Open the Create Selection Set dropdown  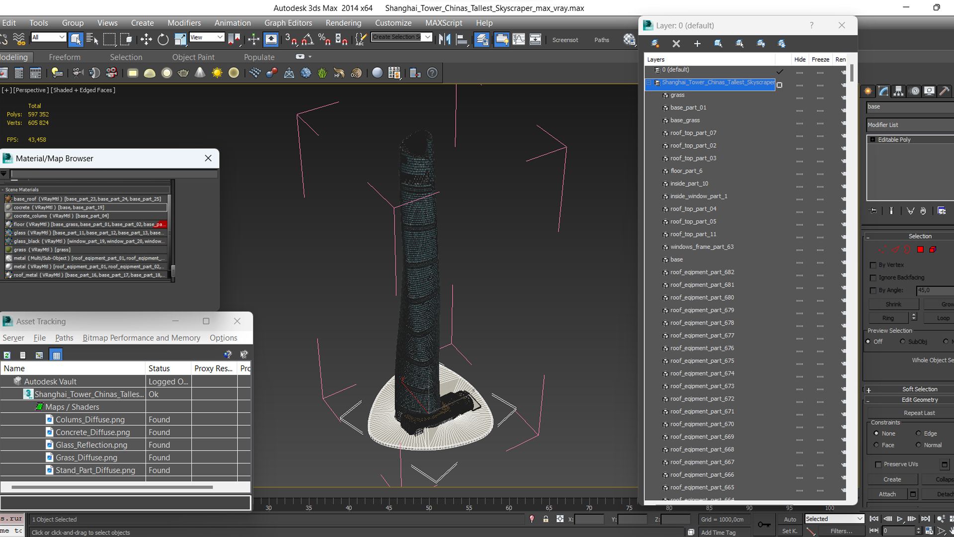coord(401,37)
